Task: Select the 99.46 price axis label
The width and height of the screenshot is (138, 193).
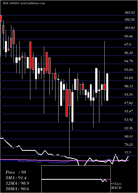Action: click(x=129, y=36)
